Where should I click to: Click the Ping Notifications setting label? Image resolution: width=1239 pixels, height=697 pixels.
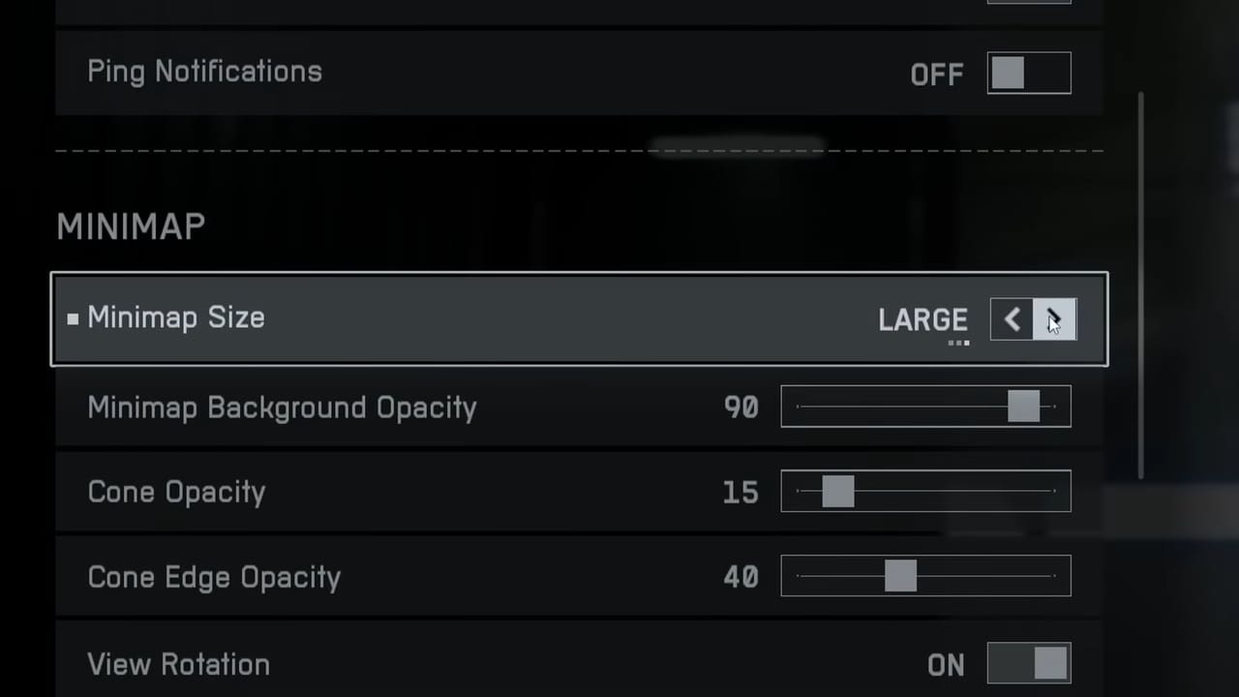tap(204, 72)
